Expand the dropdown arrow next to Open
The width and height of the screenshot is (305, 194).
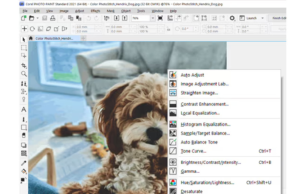point(37,18)
